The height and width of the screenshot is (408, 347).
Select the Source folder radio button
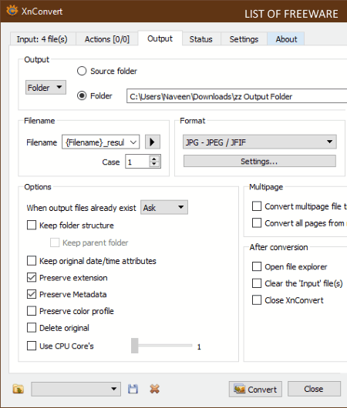click(82, 71)
